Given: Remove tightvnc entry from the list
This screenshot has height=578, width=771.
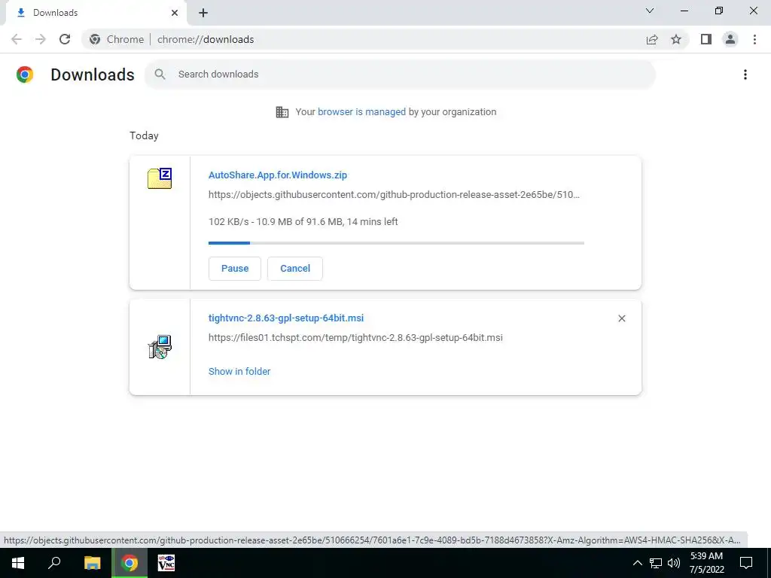Looking at the screenshot, I should (x=621, y=318).
